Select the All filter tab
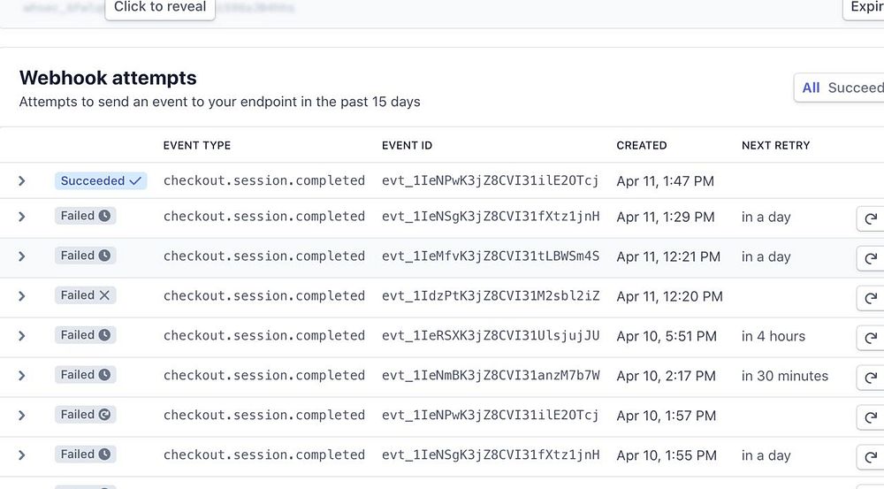884x489 pixels. coord(811,88)
